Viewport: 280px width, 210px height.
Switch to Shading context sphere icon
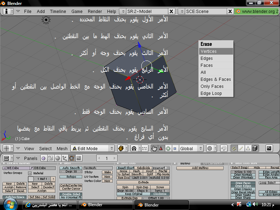[58, 158]
